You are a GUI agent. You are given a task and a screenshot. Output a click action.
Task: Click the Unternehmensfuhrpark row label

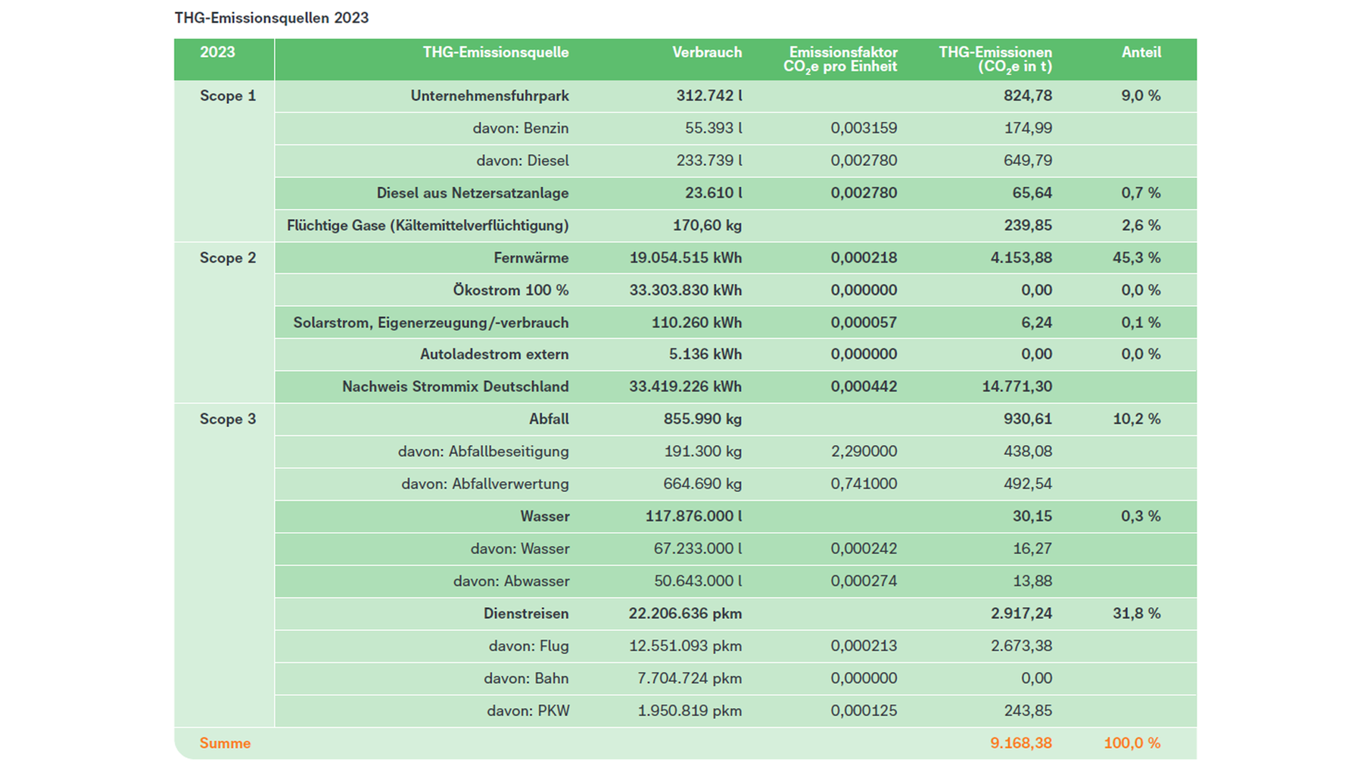pyautogui.click(x=489, y=96)
